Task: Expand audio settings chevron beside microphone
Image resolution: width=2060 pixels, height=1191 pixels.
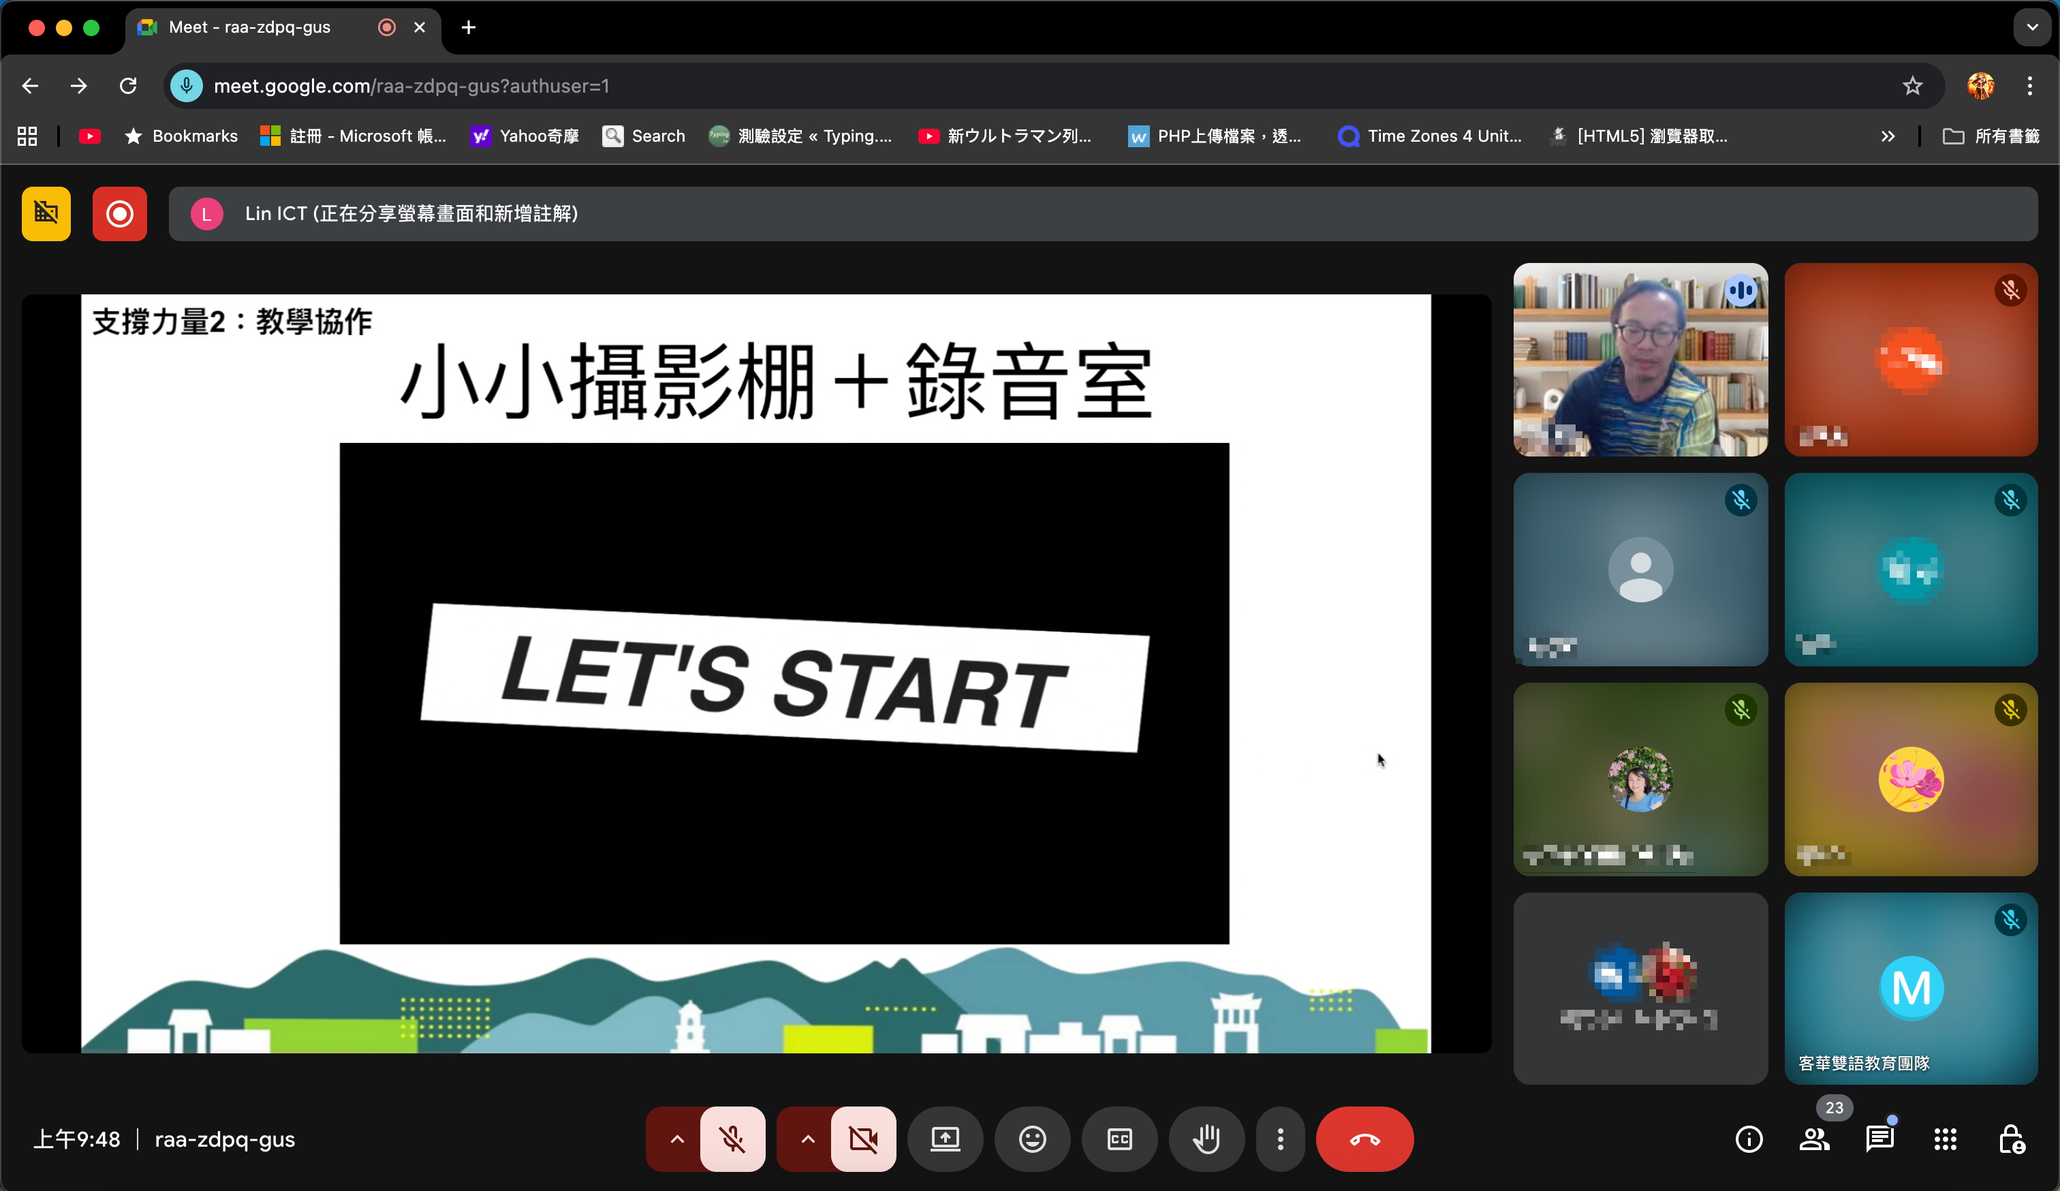Action: [x=677, y=1139]
